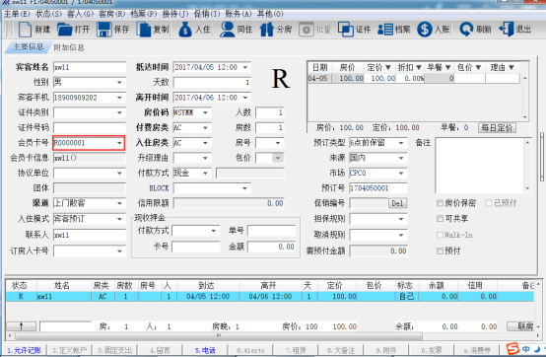The height and width of the screenshot is (357, 546).
Task: Open the 客人(G) menu
Action: point(80,14)
